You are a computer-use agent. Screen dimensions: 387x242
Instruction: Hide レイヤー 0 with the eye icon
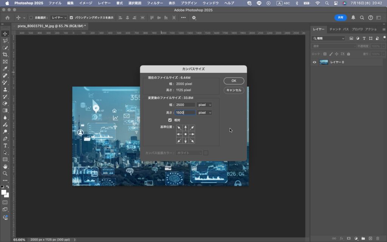click(x=314, y=62)
